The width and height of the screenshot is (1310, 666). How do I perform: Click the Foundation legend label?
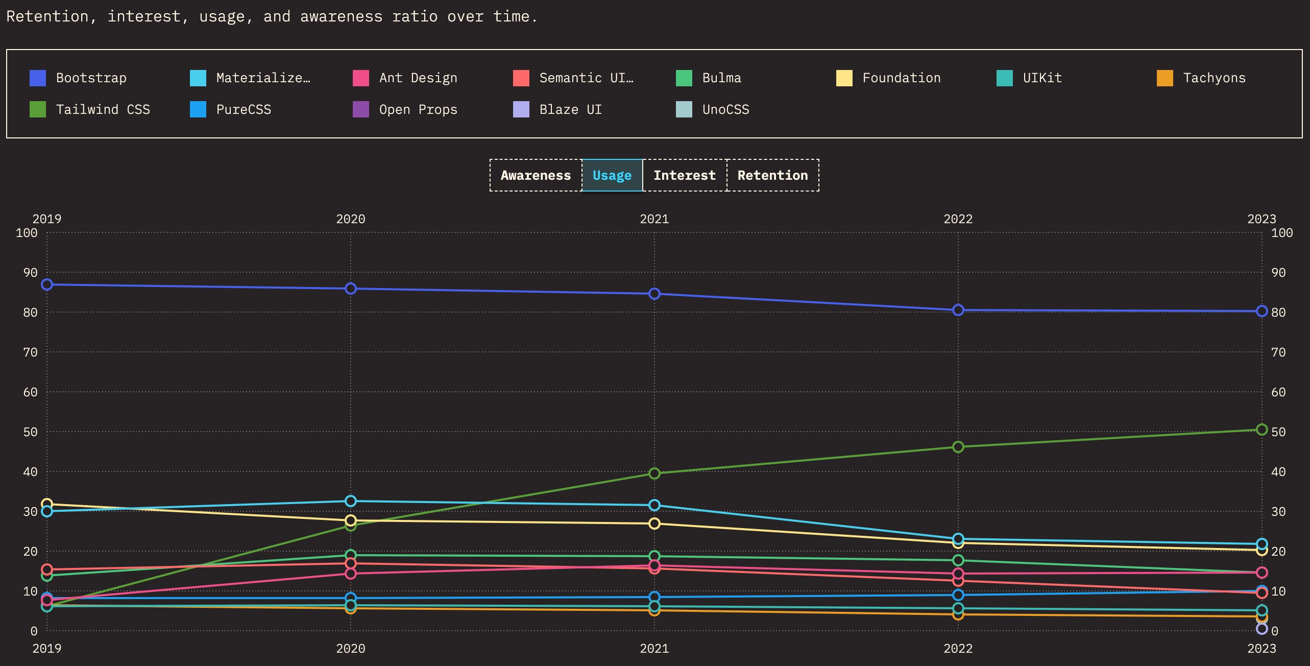[901, 78]
